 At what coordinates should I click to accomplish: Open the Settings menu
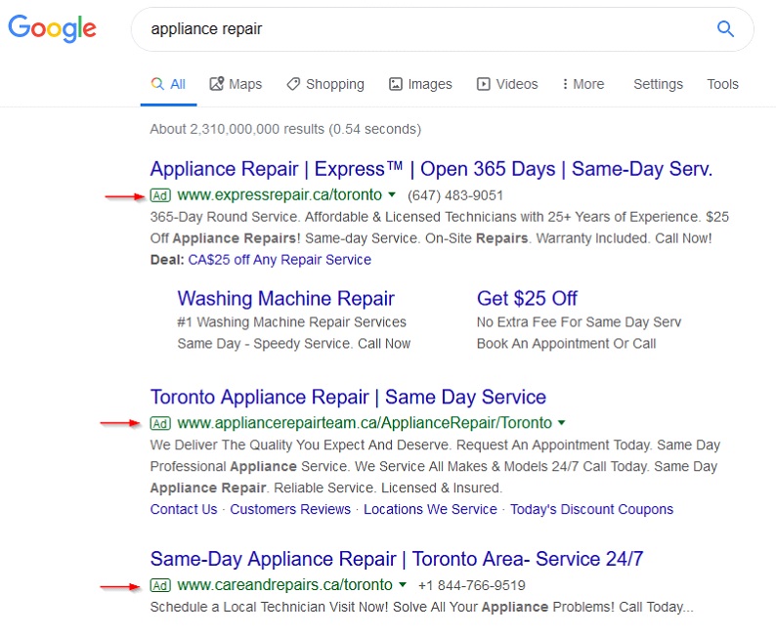(x=658, y=84)
